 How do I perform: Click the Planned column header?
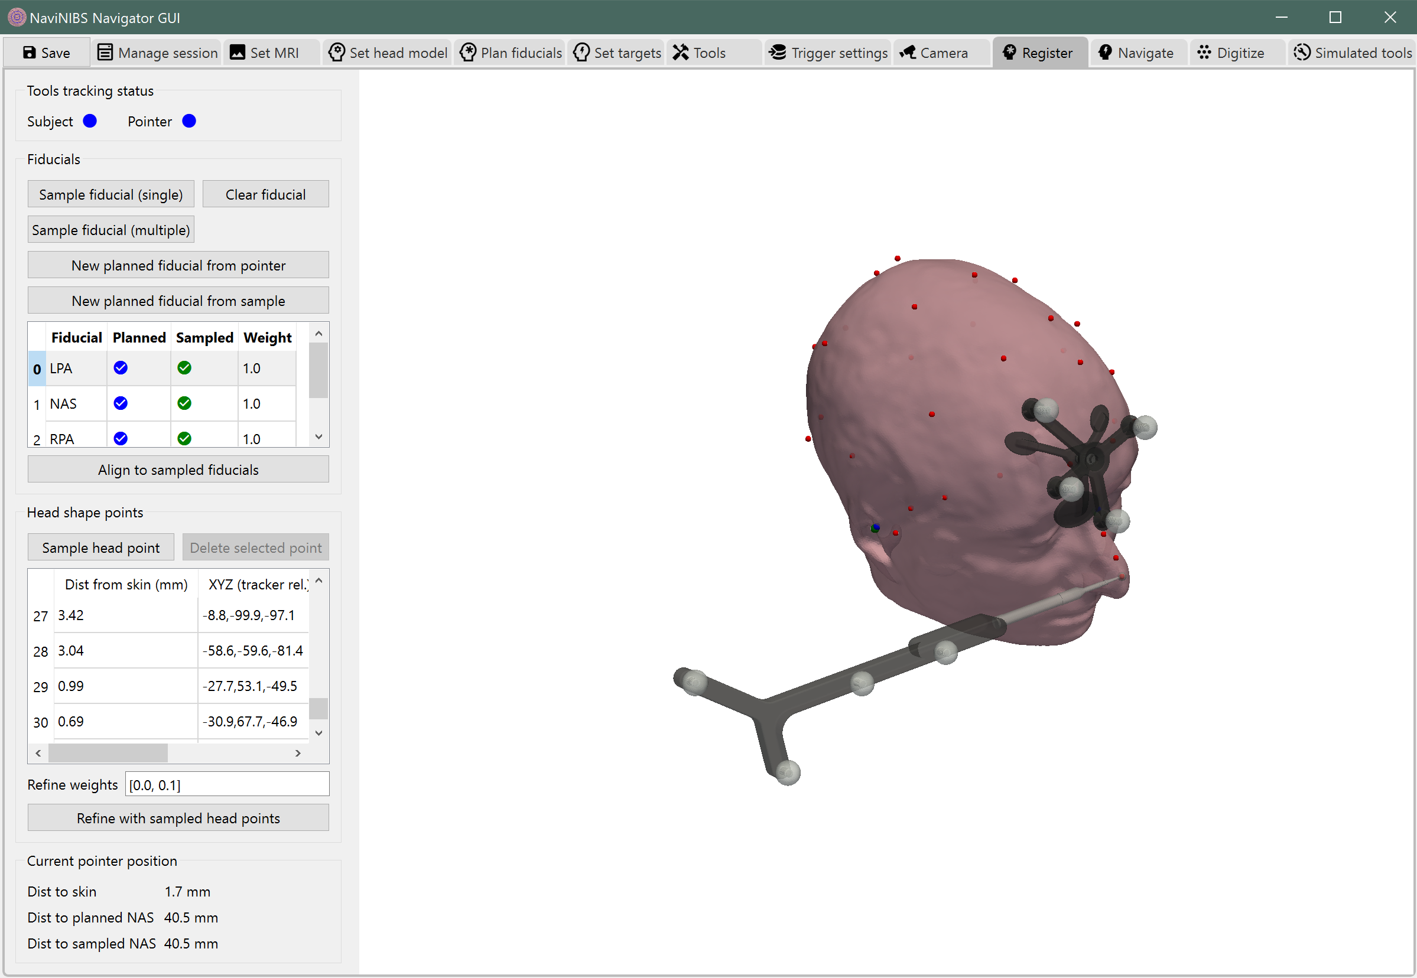tap(139, 338)
